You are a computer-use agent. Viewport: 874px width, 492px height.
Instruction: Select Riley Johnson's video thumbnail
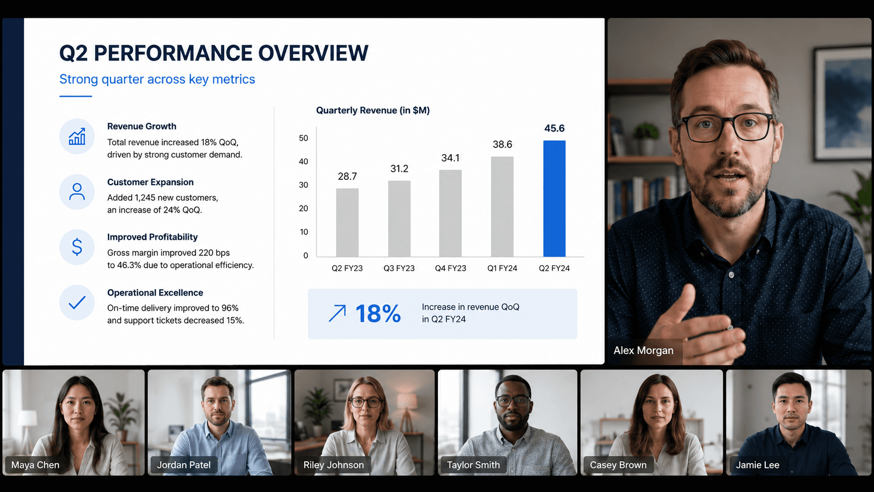click(x=364, y=422)
